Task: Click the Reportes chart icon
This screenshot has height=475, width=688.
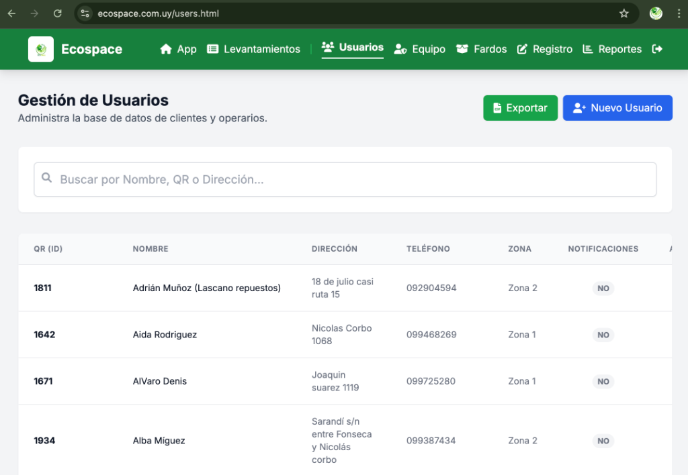Action: [587, 48]
